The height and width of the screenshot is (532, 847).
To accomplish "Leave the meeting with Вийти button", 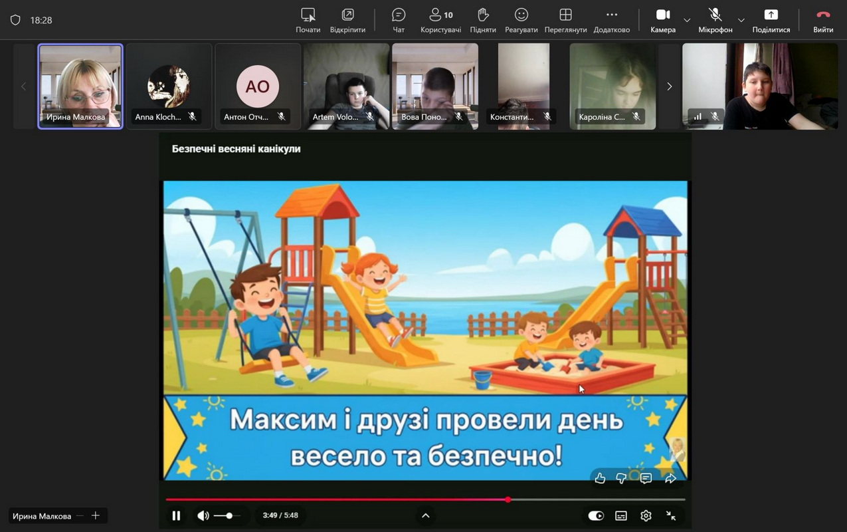I will [x=823, y=15].
